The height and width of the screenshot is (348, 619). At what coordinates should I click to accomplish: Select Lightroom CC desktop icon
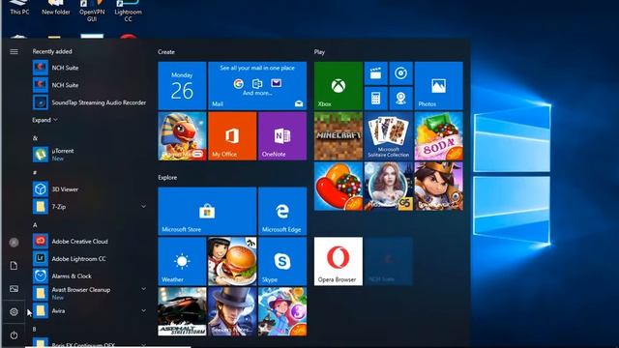click(x=128, y=11)
